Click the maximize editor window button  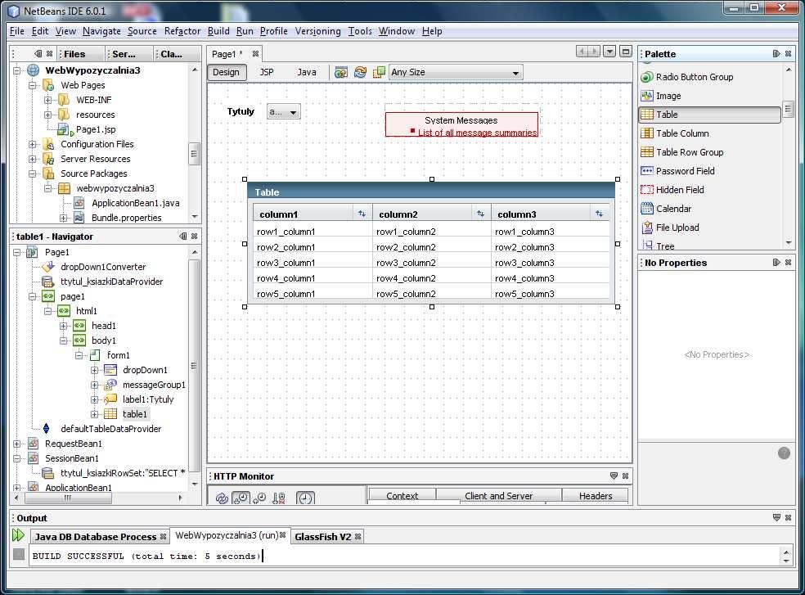[626, 52]
